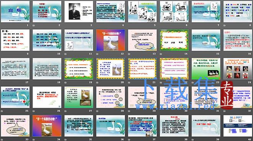Select slide 27 with two goose photos
253x141 pixels.
pyautogui.click(x=79, y=97)
